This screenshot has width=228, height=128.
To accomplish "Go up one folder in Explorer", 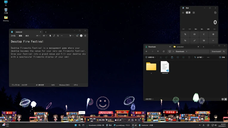I will pyautogui.click(x=158, y=51).
